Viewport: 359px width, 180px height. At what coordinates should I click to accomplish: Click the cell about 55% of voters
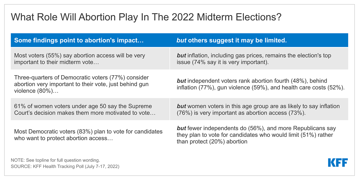(90, 59)
